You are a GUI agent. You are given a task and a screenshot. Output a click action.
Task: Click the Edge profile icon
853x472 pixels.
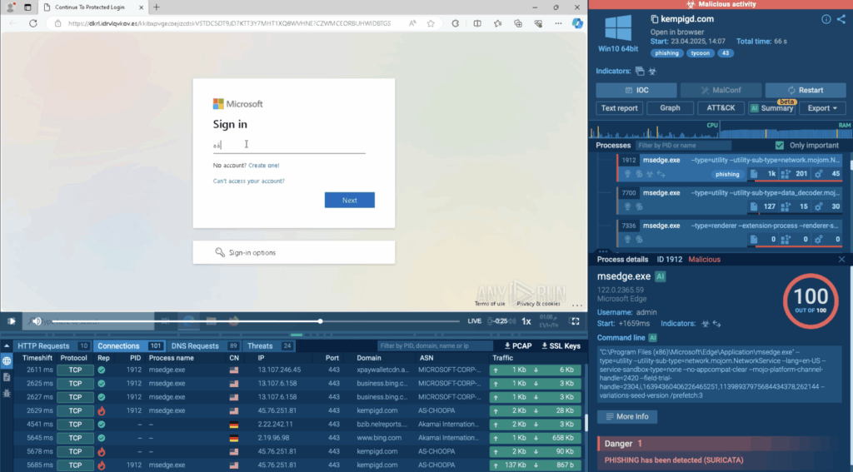coord(10,7)
